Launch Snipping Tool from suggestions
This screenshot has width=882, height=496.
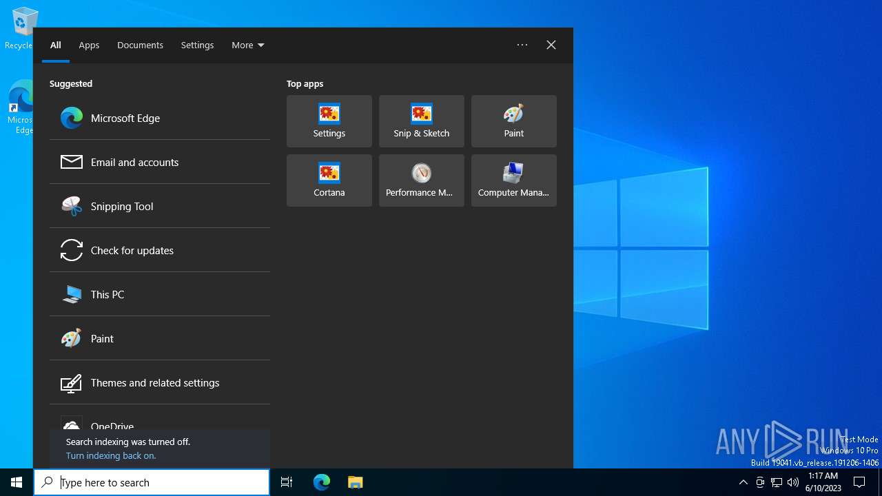(x=160, y=206)
